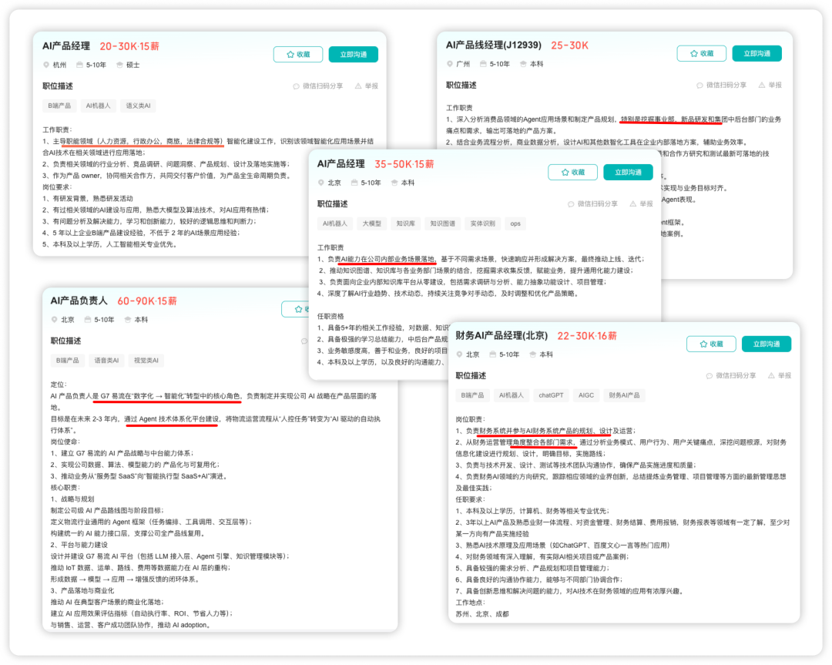Select the AIGC tag
832x665 pixels.
[x=585, y=395]
